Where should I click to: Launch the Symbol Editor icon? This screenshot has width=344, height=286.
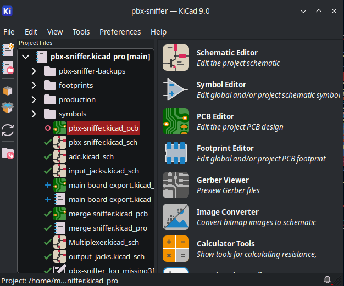pos(176,89)
